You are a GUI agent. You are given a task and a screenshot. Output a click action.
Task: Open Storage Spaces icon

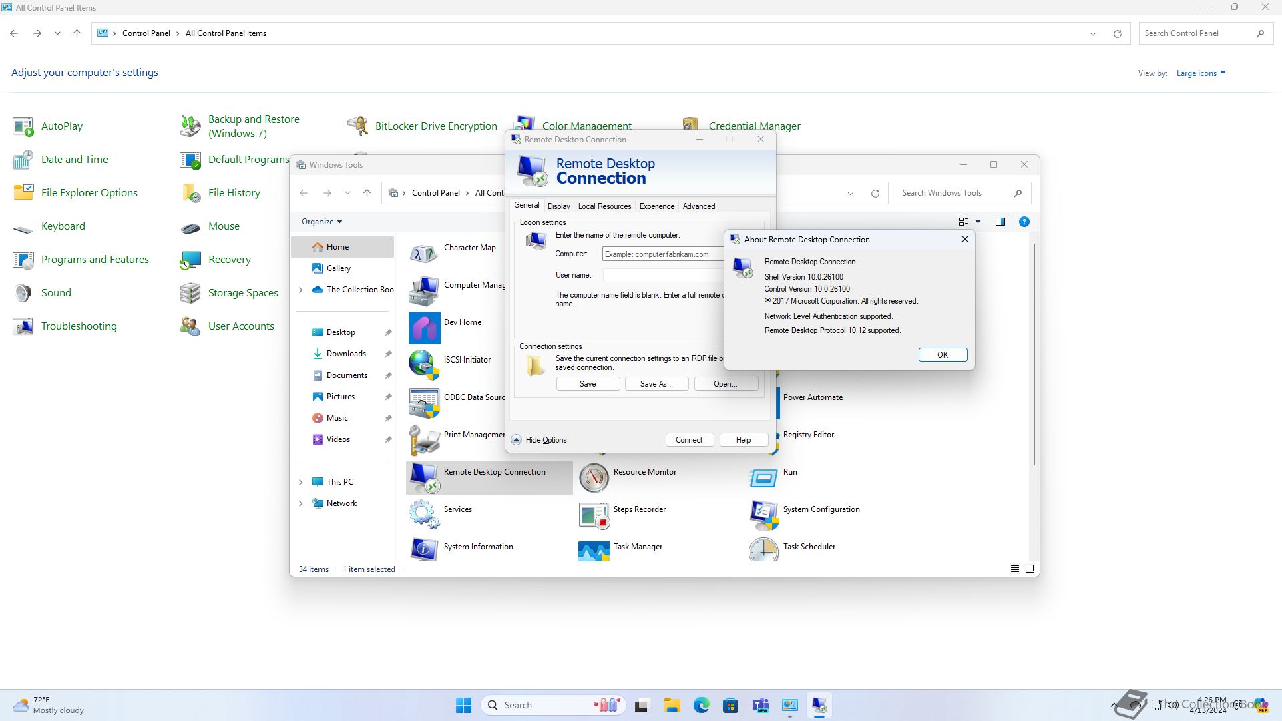(190, 293)
